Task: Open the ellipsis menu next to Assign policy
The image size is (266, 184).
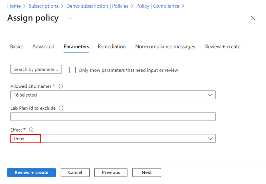Action: pyautogui.click(x=70, y=18)
